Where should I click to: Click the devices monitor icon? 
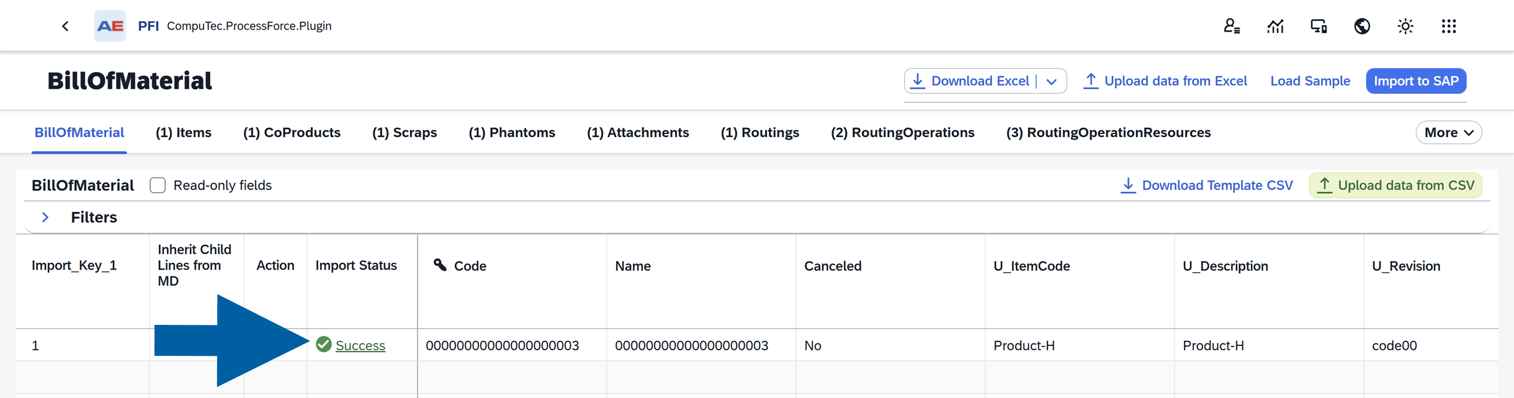(x=1319, y=26)
